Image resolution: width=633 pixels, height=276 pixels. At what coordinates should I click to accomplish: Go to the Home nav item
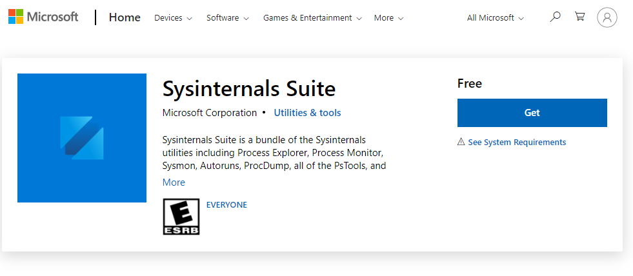[x=125, y=17]
